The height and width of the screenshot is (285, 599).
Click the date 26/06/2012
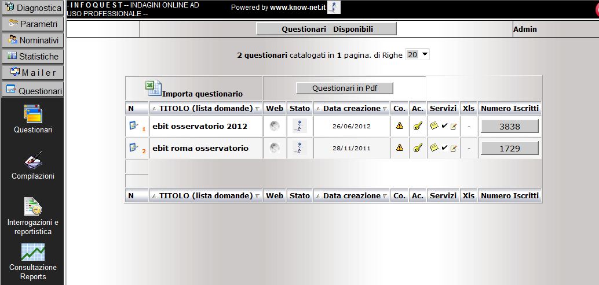point(352,127)
